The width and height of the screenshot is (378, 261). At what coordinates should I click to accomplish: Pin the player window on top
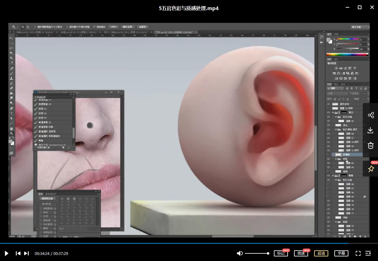pos(371,169)
